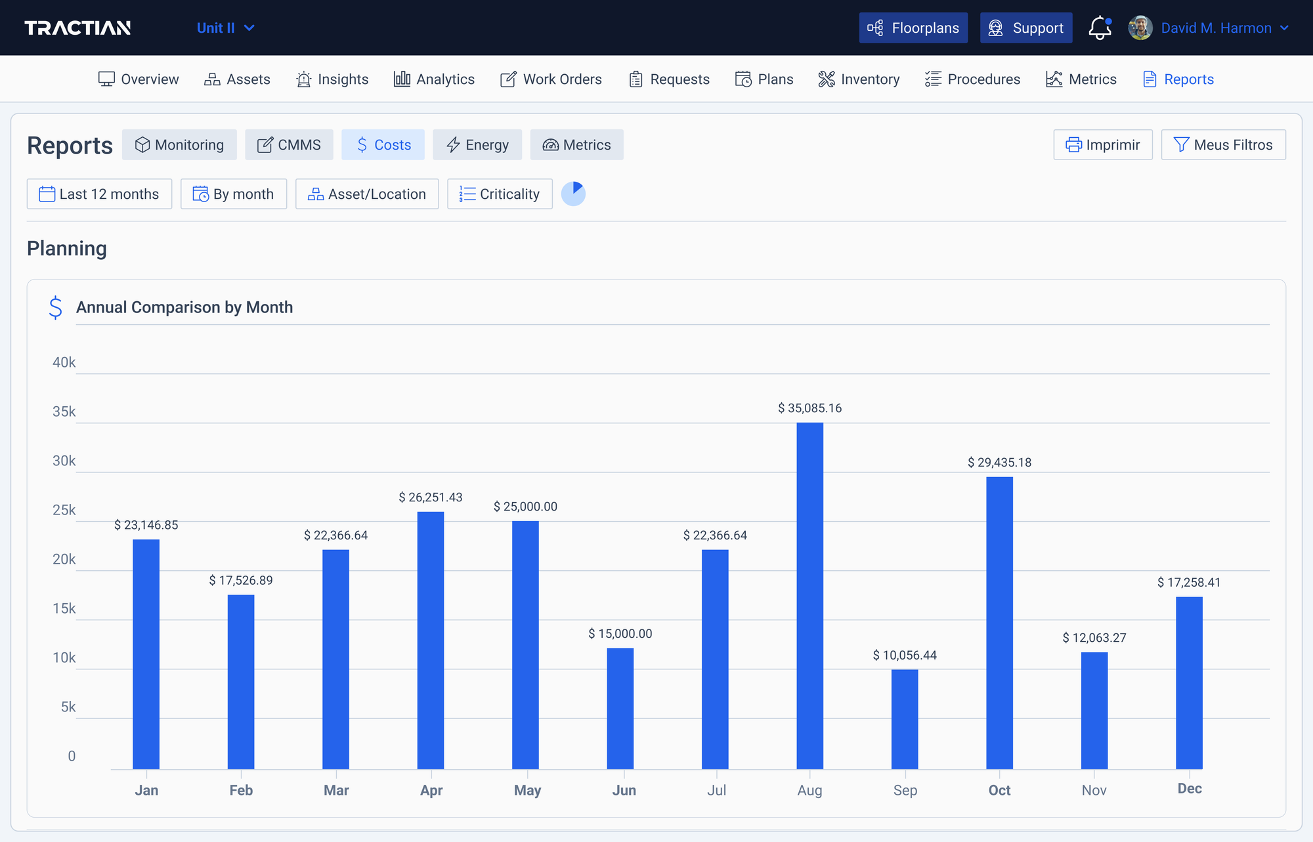
Task: Switch on the CMMS report filter
Action: click(289, 144)
